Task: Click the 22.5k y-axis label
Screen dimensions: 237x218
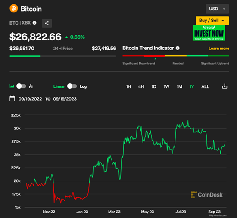Action: click(16, 168)
